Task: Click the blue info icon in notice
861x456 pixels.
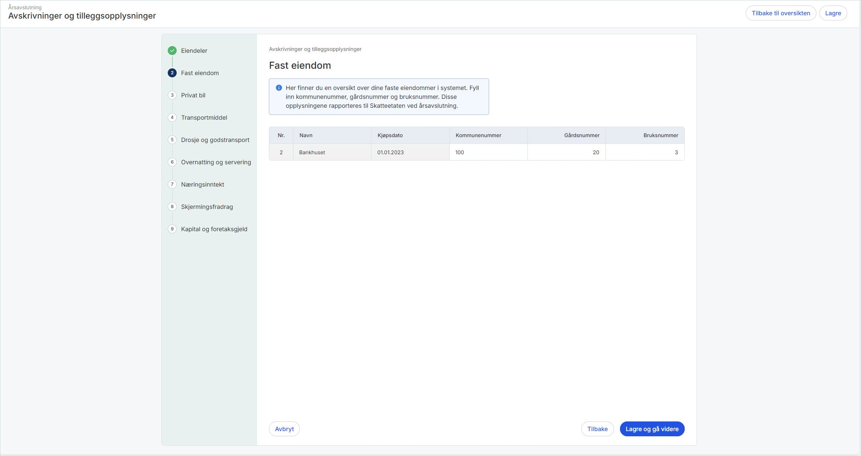Action: coord(279,88)
